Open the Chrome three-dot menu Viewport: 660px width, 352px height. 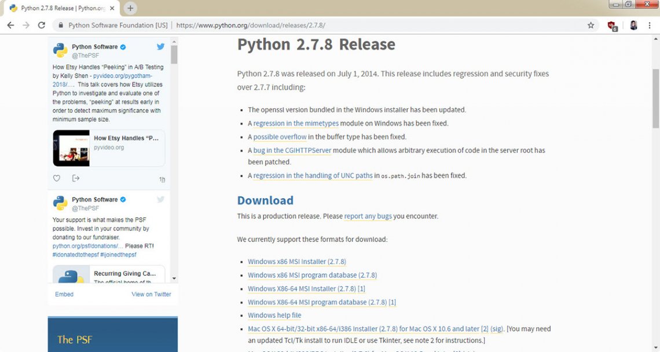tap(650, 25)
